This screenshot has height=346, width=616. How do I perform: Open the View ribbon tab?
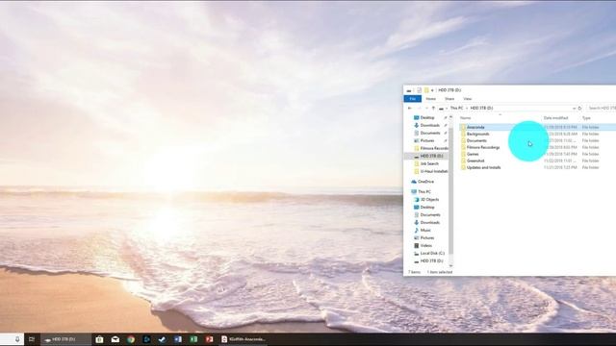(x=467, y=99)
